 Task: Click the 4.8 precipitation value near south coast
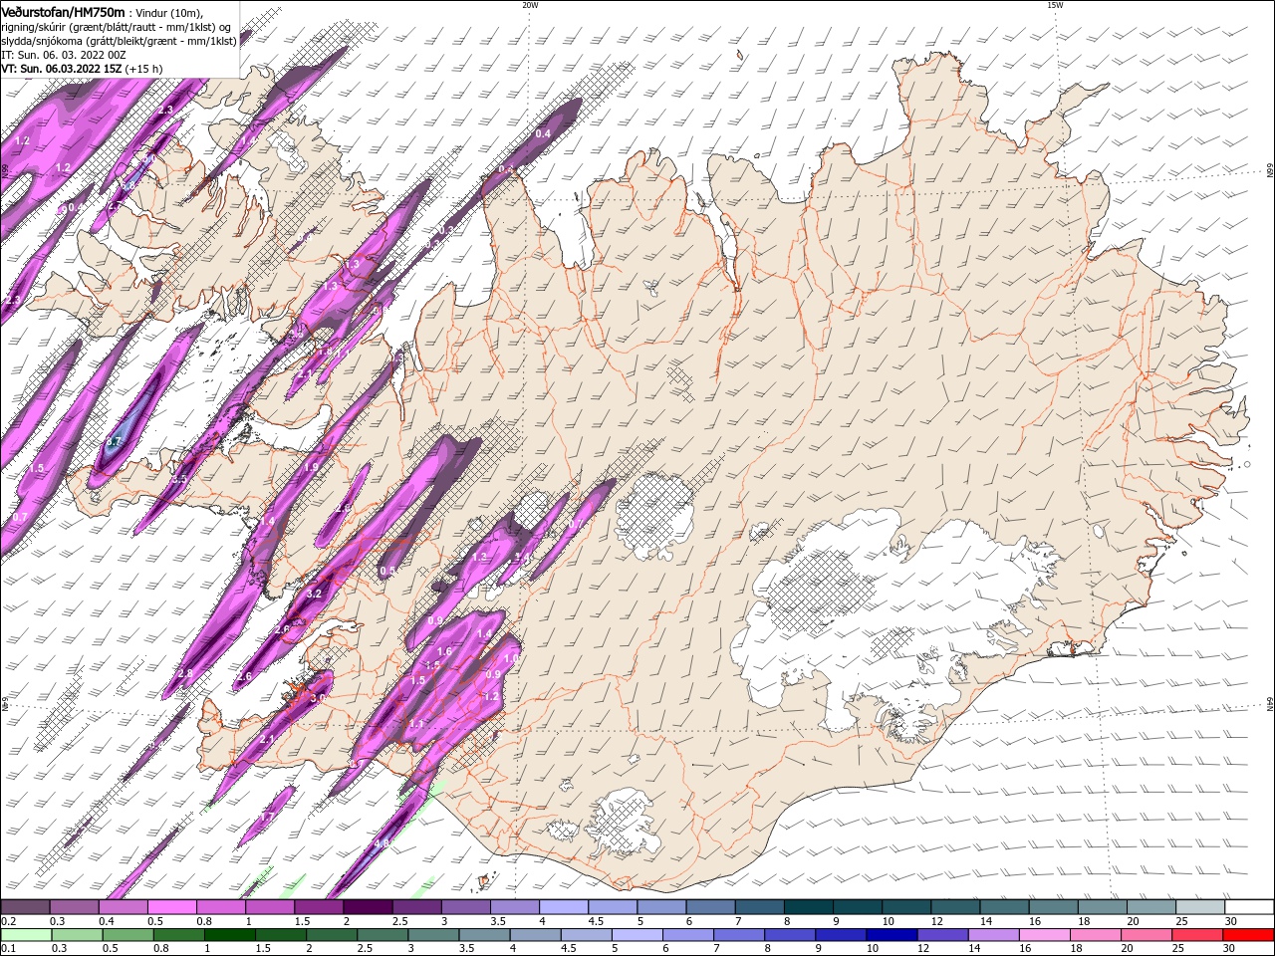pyautogui.click(x=382, y=843)
